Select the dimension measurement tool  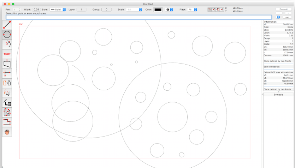(7, 64)
